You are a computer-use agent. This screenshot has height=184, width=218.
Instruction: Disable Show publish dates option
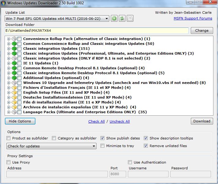pyautogui.click(x=103, y=138)
